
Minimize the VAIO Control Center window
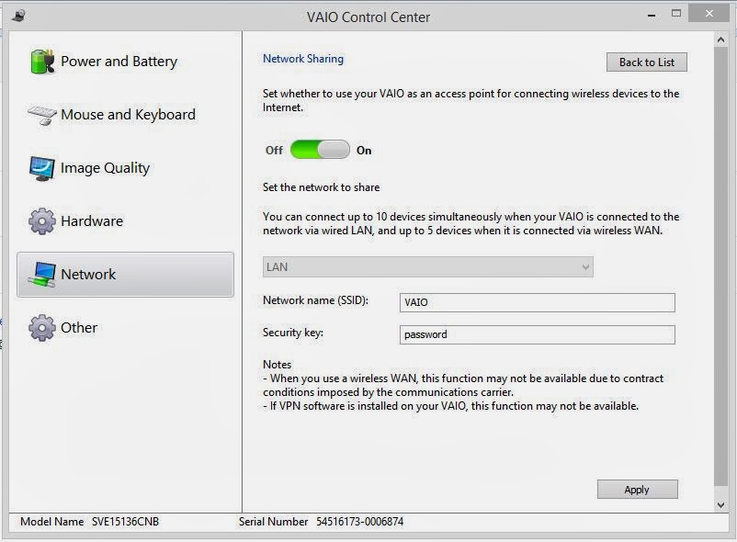(x=652, y=16)
